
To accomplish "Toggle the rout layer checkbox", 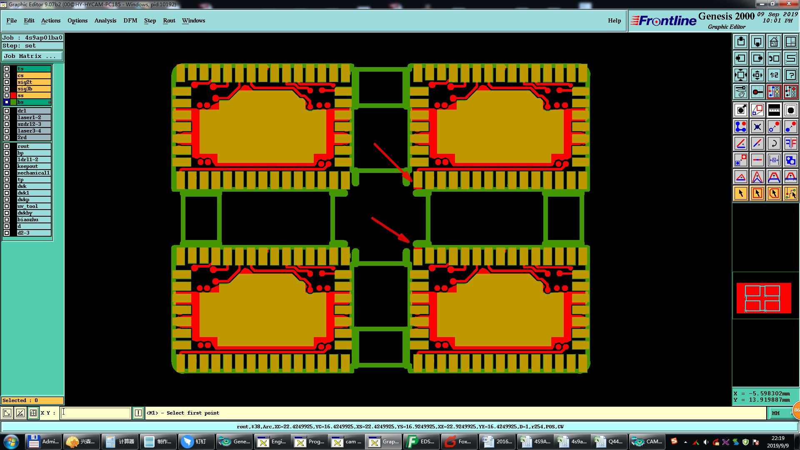I will pyautogui.click(x=7, y=146).
